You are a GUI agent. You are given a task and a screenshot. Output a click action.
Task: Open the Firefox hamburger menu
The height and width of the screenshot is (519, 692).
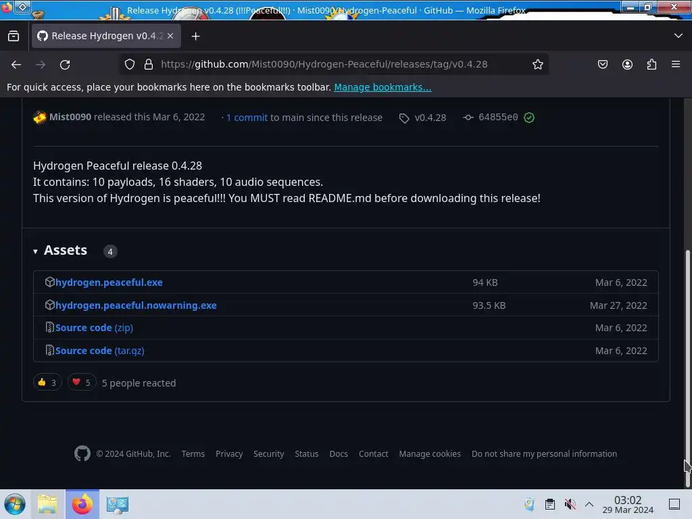pos(676,64)
